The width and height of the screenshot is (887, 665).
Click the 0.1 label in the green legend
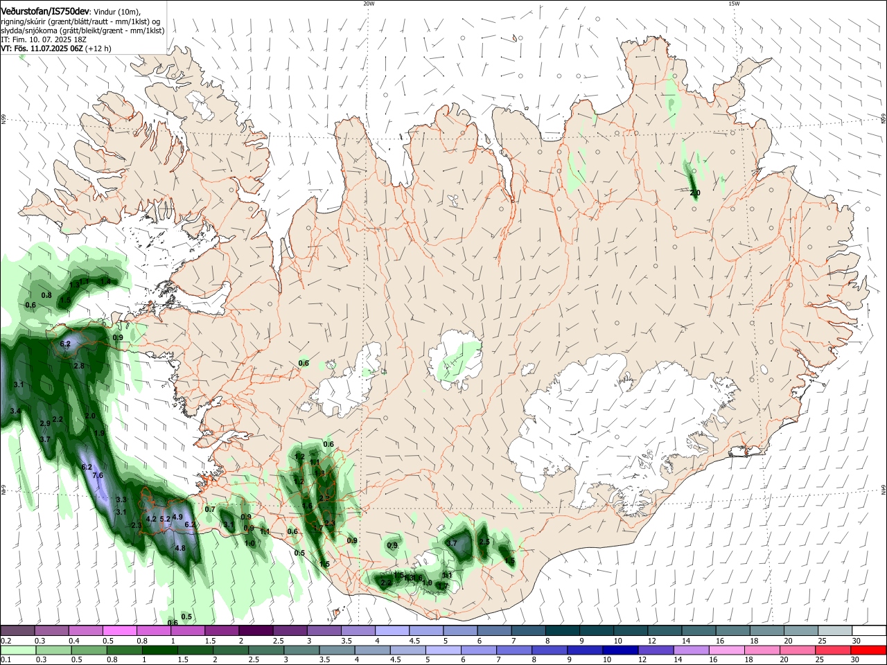[5, 660]
